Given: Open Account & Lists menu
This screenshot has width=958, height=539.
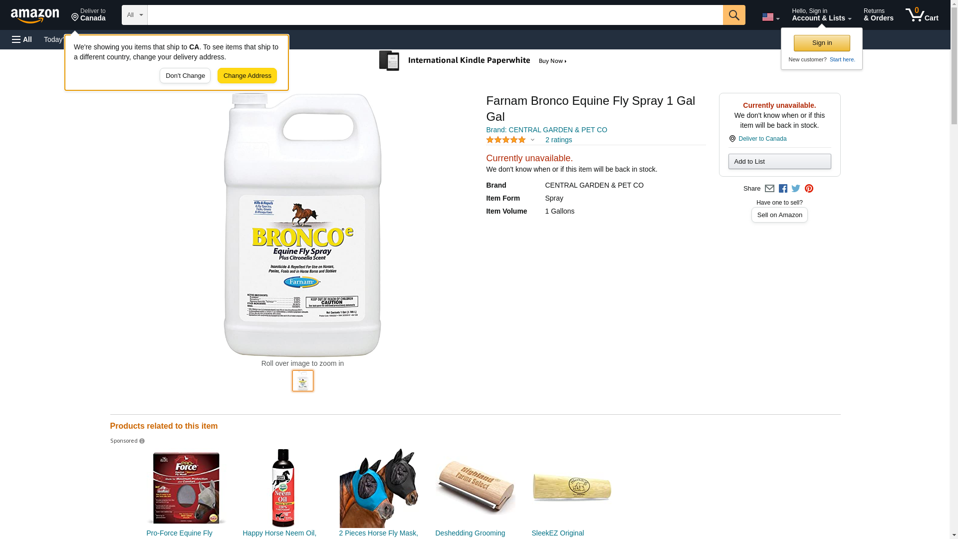Looking at the screenshot, I should click(x=821, y=15).
